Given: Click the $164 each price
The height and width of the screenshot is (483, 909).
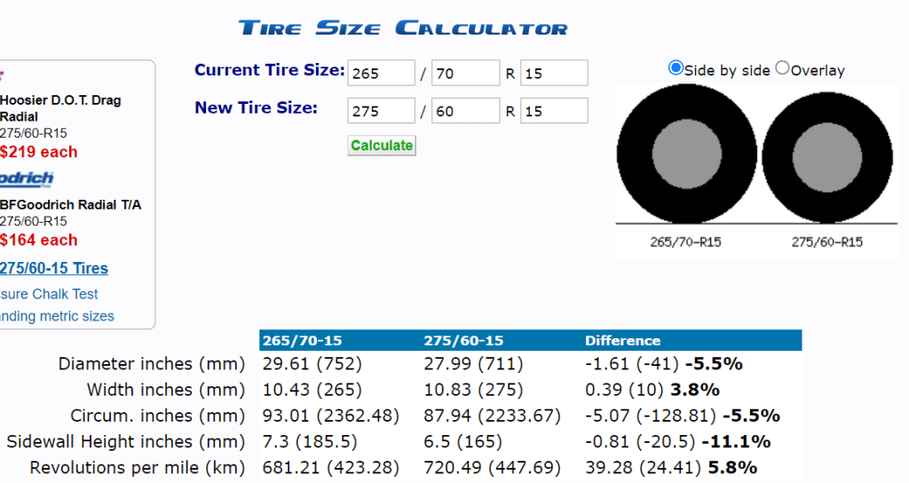Looking at the screenshot, I should coord(39,240).
